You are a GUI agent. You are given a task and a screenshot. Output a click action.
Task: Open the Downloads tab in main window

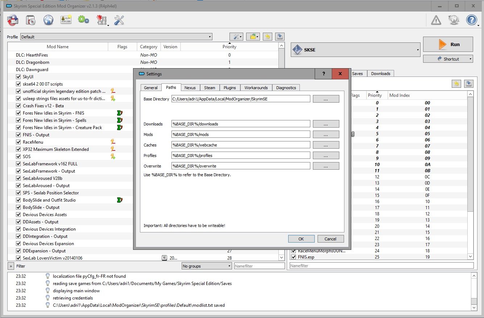381,74
